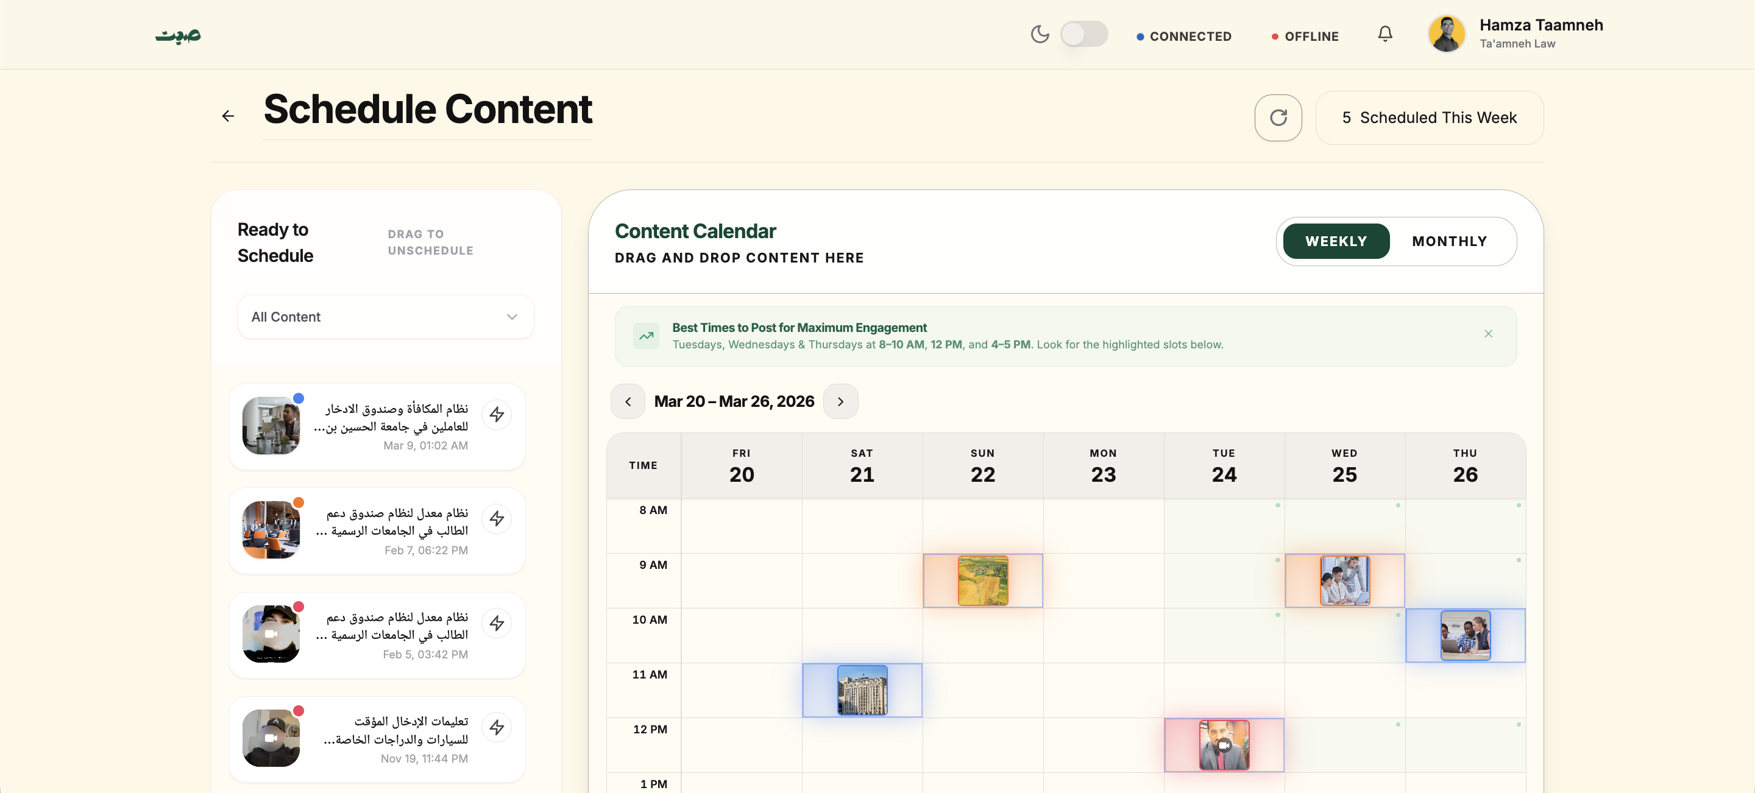
Task: Switch calendar to Monthly view
Action: coord(1449,242)
